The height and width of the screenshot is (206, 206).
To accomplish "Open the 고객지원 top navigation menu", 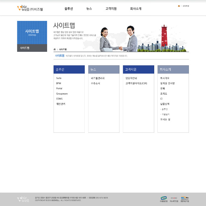I will coord(111,9).
